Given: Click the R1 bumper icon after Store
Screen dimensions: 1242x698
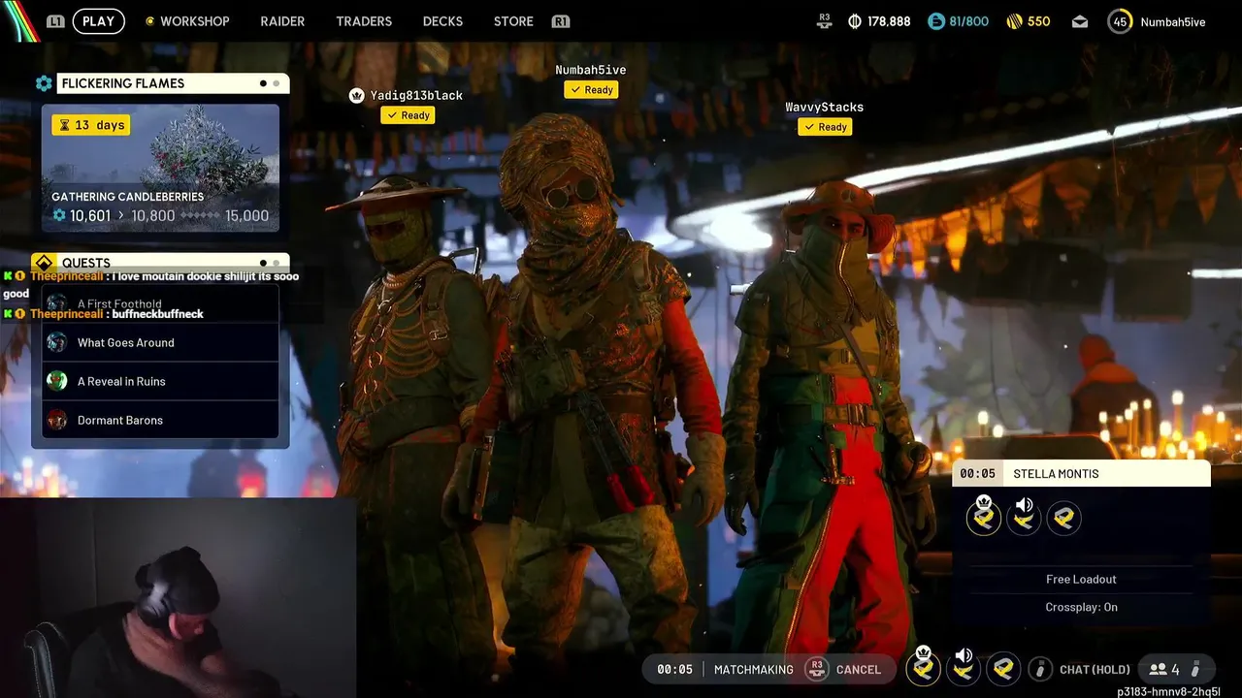Looking at the screenshot, I should pos(560,21).
